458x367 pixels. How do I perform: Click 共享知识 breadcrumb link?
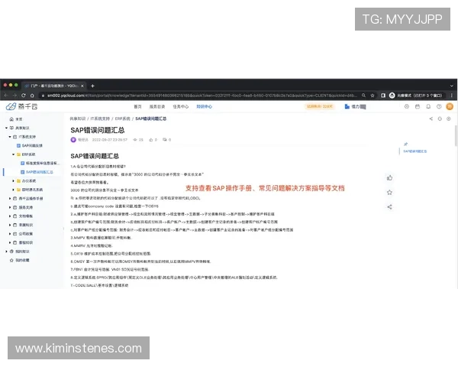[x=78, y=119]
